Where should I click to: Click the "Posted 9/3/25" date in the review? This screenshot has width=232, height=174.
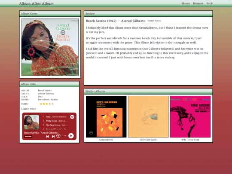(154, 21)
